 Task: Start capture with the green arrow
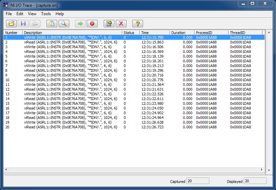coord(80,24)
